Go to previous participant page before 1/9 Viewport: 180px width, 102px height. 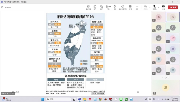(x=163, y=77)
